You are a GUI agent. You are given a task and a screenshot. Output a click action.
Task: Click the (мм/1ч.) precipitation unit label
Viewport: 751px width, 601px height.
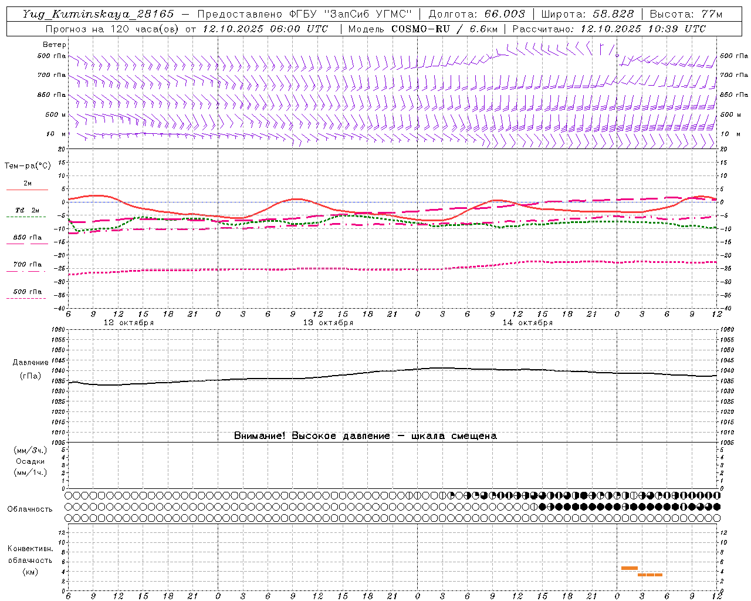point(30,472)
